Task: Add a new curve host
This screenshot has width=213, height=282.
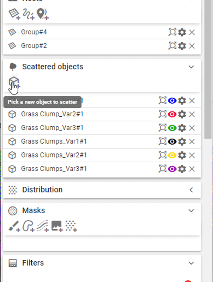Action: tap(28, 14)
